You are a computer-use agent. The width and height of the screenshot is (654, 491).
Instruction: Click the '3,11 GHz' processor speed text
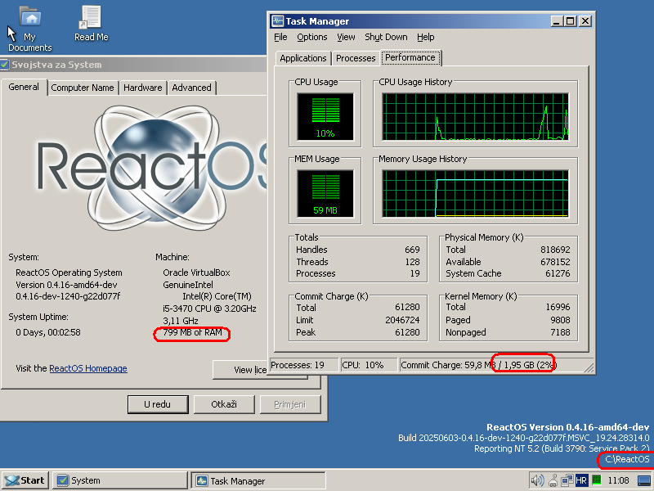[181, 321]
